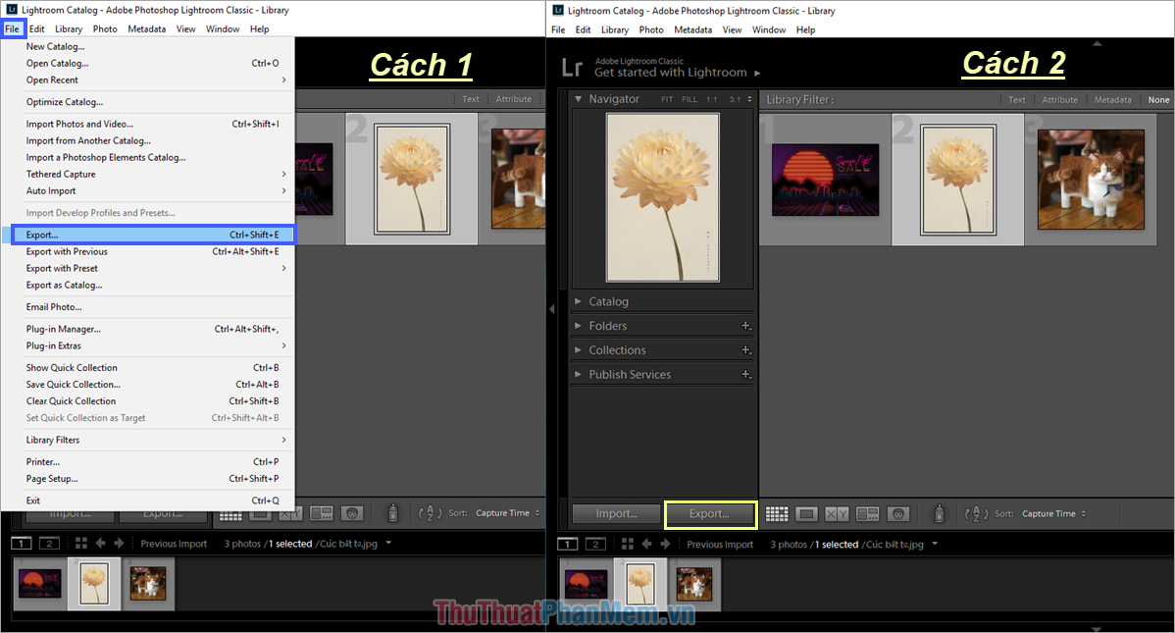
Task: Set Library Filter to None
Action: tap(1158, 98)
